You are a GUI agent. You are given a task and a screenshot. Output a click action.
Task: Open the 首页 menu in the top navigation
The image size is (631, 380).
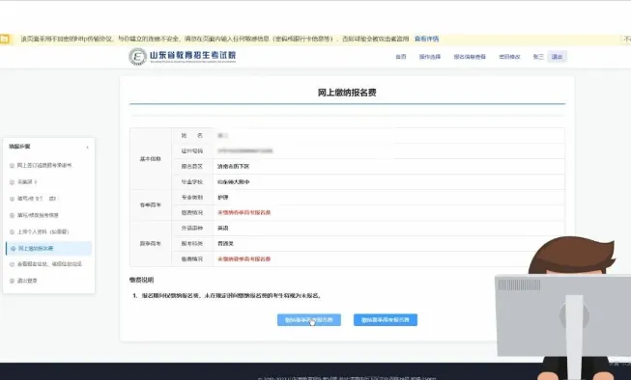401,57
